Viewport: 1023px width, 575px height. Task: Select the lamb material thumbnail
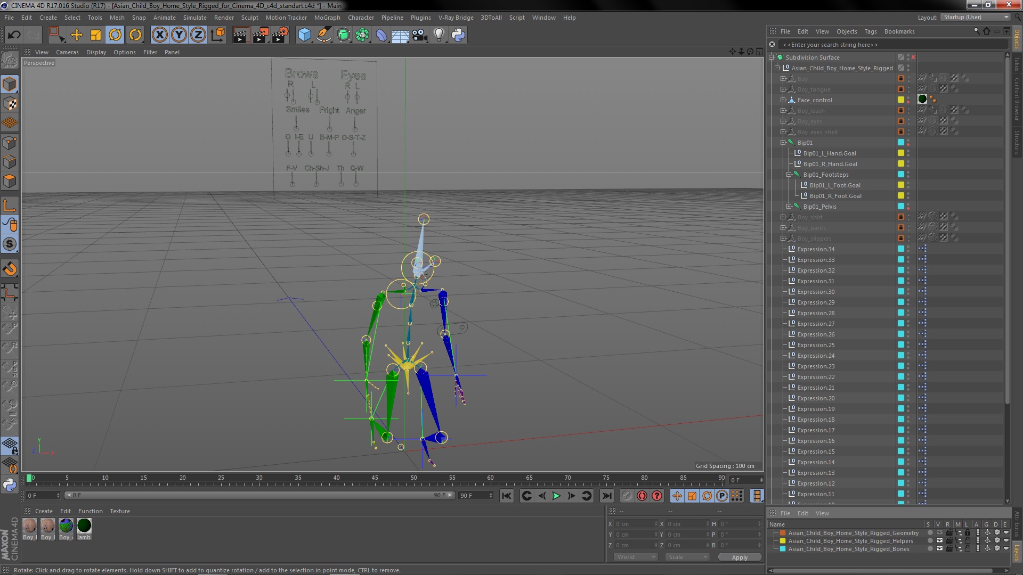click(x=84, y=526)
